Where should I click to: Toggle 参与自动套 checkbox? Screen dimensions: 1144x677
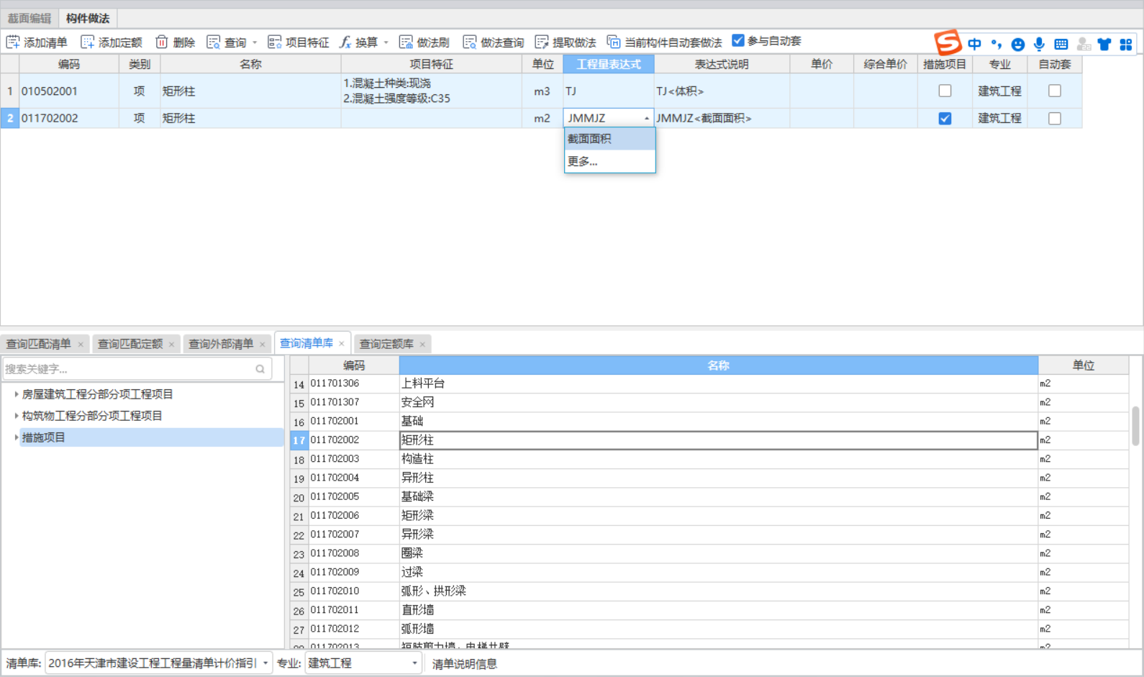coord(738,40)
